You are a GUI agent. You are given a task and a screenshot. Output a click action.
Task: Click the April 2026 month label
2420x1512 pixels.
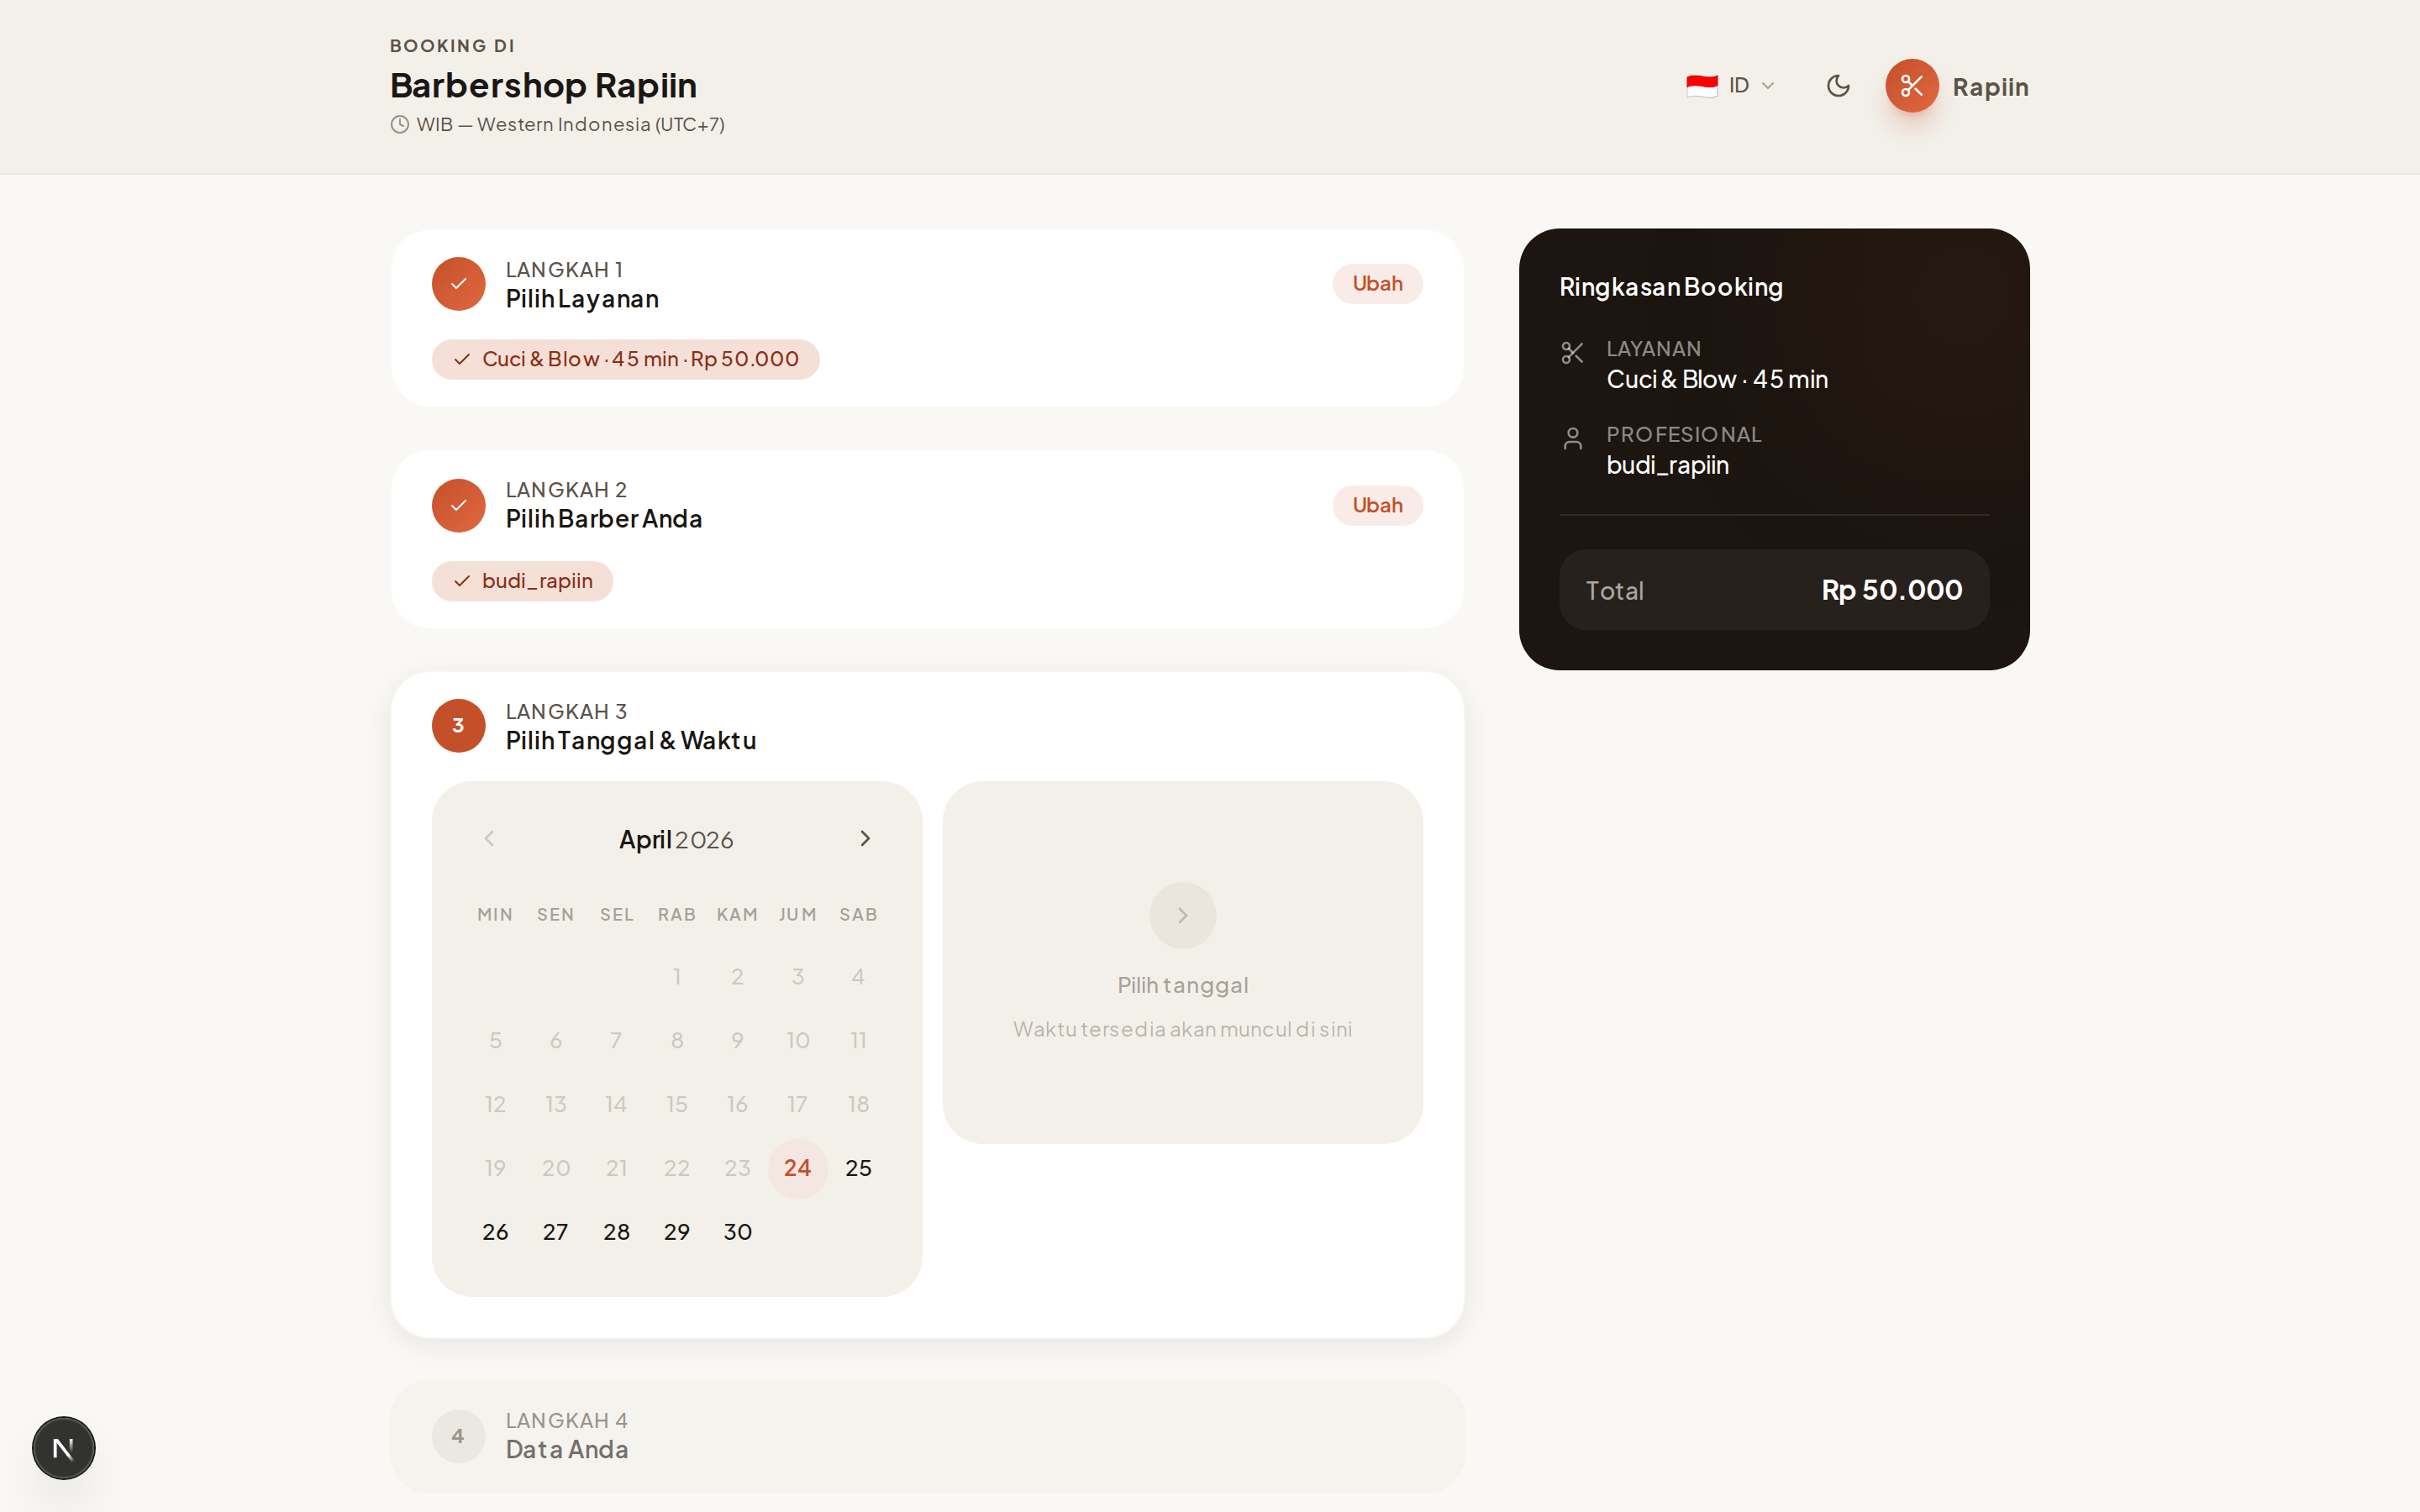click(x=676, y=840)
